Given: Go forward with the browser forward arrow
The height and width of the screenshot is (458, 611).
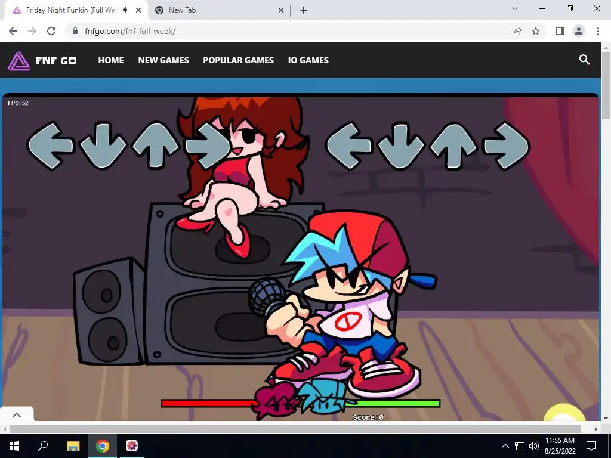Looking at the screenshot, I should click(32, 31).
